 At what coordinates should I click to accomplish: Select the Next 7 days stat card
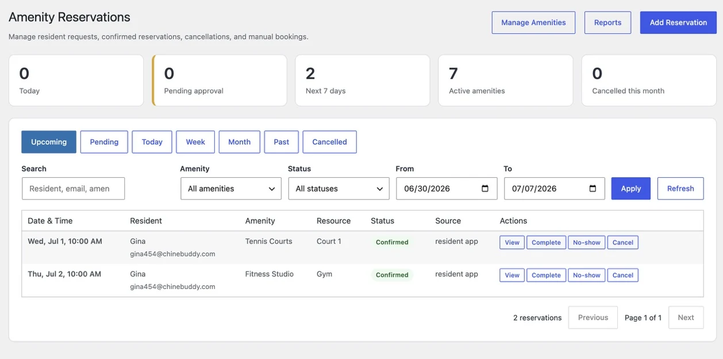(363, 80)
